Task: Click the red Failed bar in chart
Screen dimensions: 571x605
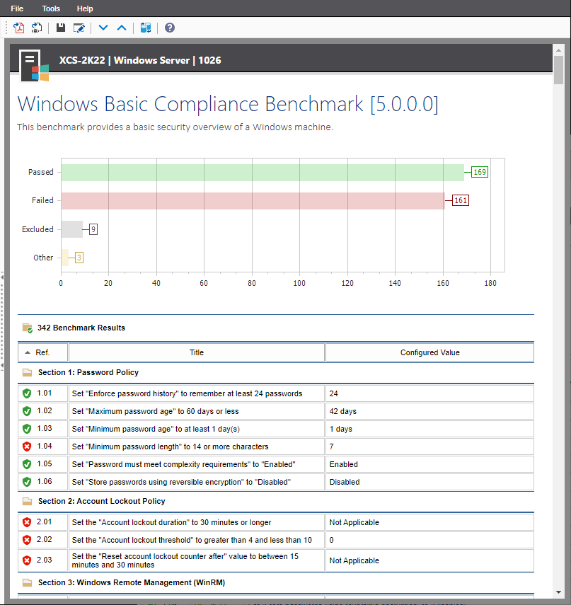Action: click(x=253, y=201)
